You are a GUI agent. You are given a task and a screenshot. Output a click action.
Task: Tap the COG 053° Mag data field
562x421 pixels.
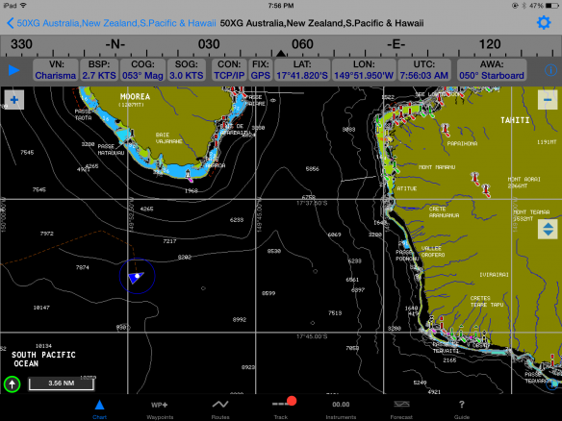coord(142,70)
